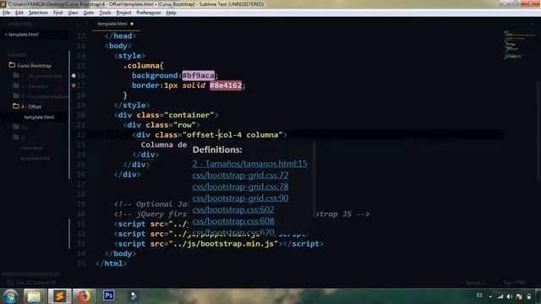Open css/bootstrap.css:608 definition link
The image size is (541, 304).
tap(233, 221)
